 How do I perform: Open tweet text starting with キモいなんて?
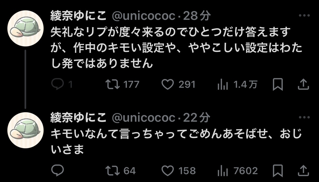click(176, 142)
